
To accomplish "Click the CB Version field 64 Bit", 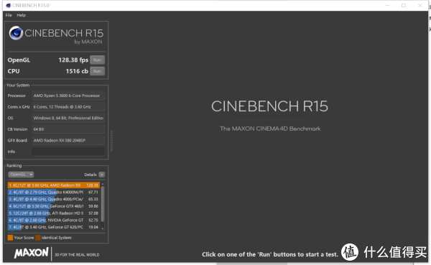I will tap(68, 129).
